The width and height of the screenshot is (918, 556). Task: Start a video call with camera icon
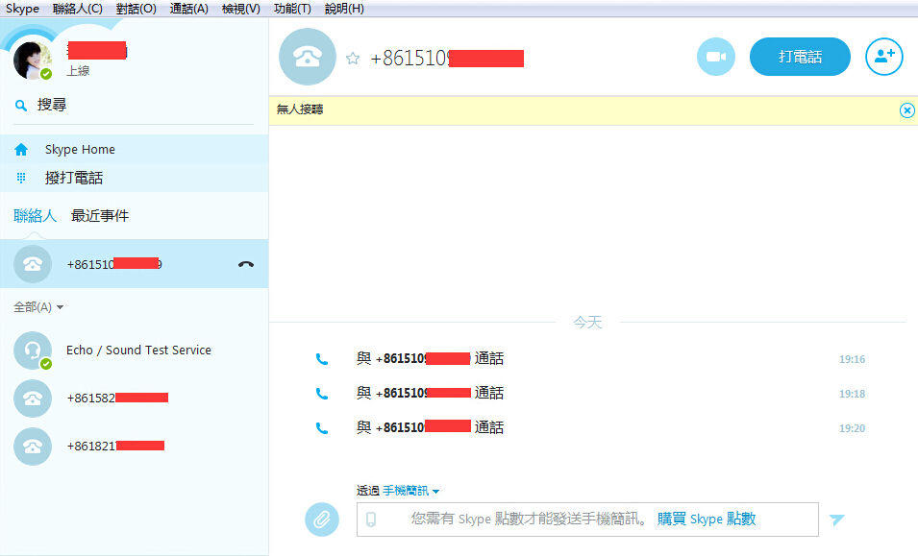coord(715,57)
